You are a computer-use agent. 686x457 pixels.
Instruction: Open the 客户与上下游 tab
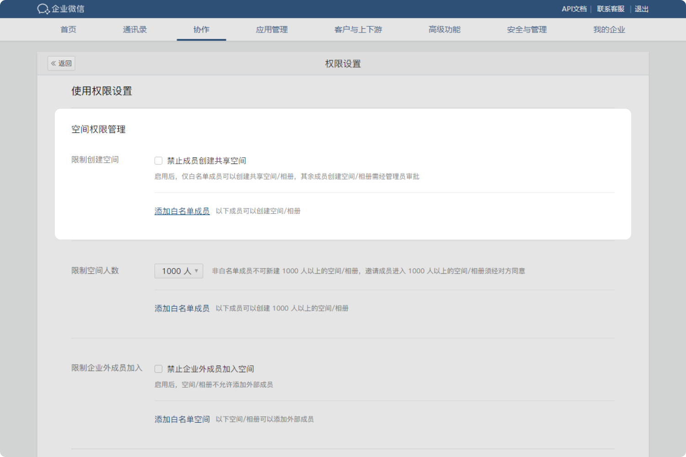pos(358,29)
